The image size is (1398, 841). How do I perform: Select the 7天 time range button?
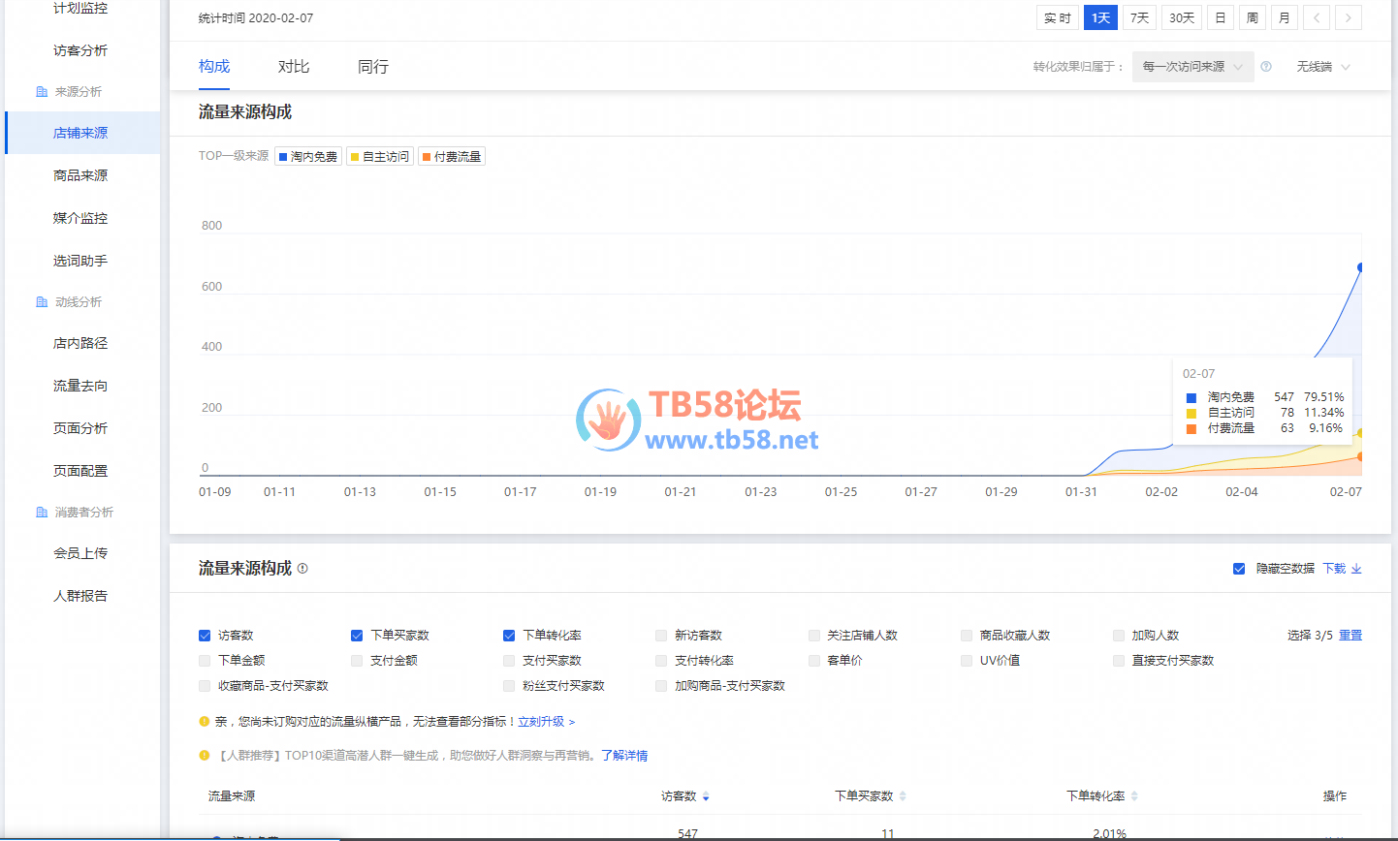1139,17
